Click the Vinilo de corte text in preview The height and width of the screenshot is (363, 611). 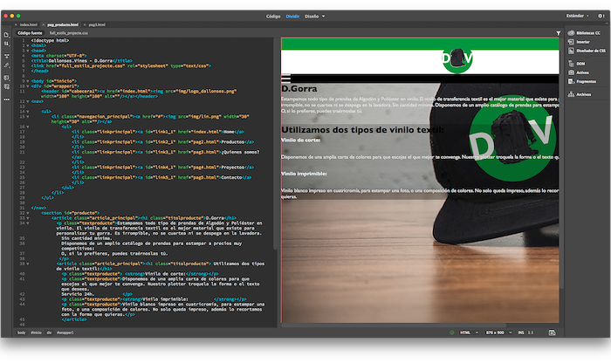pos(301,140)
